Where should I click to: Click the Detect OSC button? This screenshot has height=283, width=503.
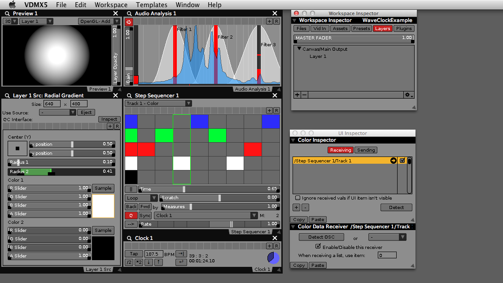[x=321, y=237]
